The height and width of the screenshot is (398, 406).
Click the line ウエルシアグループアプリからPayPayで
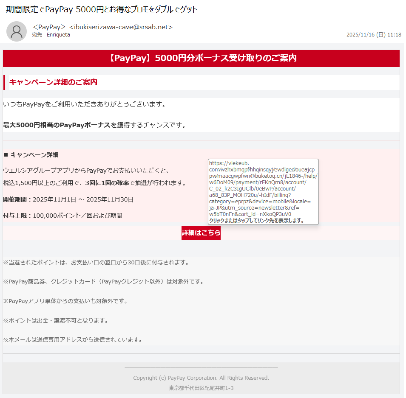pos(86,171)
